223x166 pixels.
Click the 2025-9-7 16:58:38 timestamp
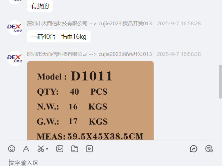tap(179, 54)
